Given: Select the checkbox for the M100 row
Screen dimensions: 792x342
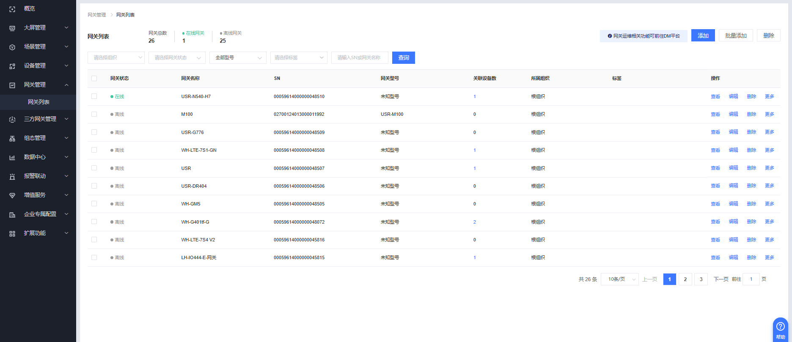Looking at the screenshot, I should (x=94, y=114).
